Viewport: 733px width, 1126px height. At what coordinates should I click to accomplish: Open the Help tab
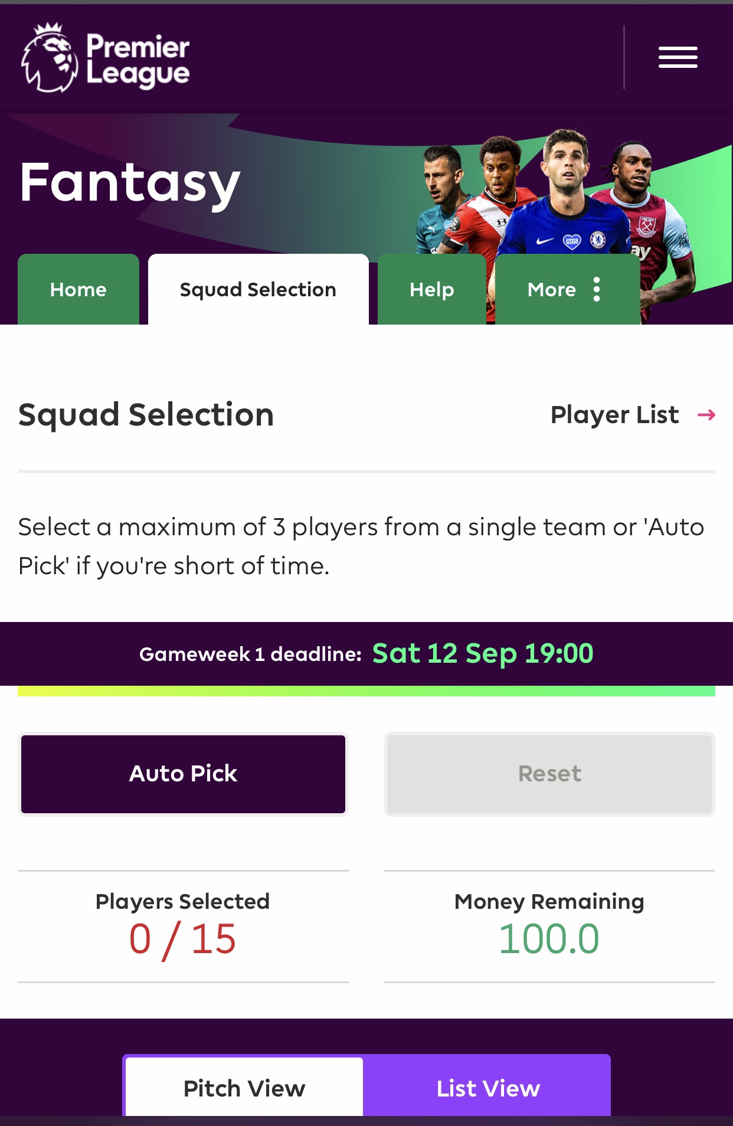coord(431,290)
